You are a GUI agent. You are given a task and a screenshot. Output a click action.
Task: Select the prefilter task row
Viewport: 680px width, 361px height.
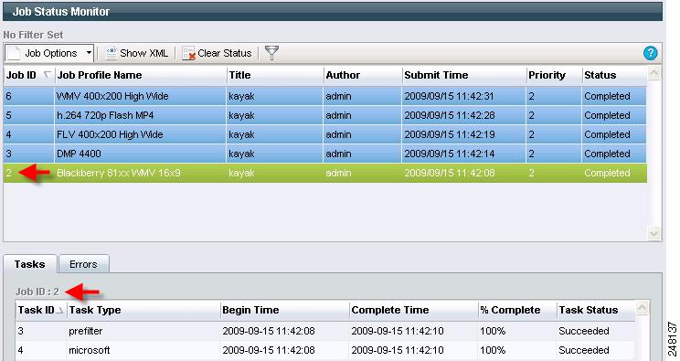tap(325, 331)
